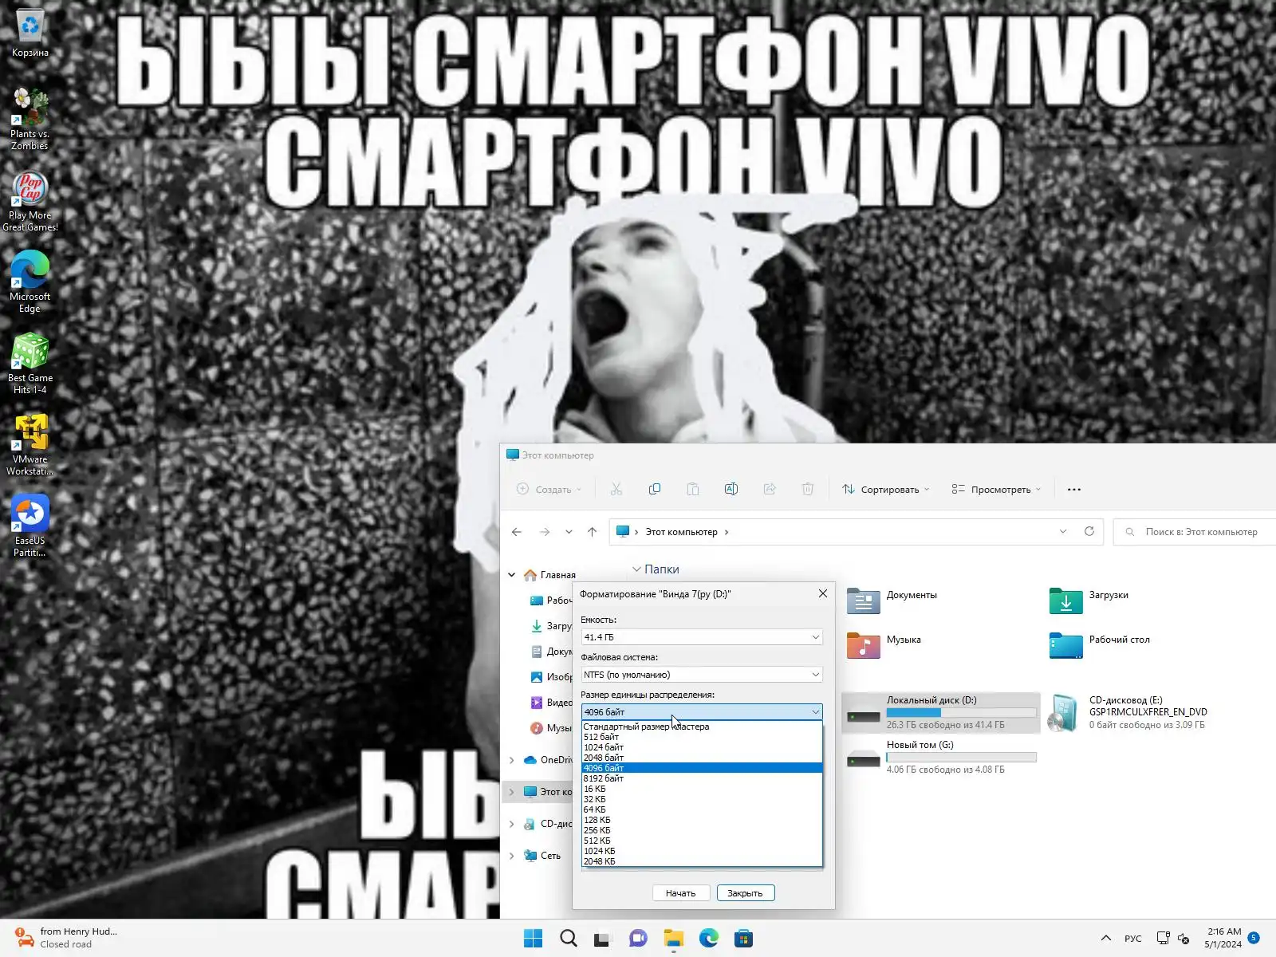
Task: Collapse the Главная tree node
Action: pos(512,575)
